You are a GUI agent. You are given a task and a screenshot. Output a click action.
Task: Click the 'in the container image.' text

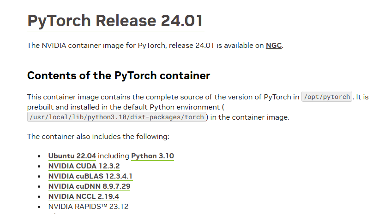click(250, 117)
